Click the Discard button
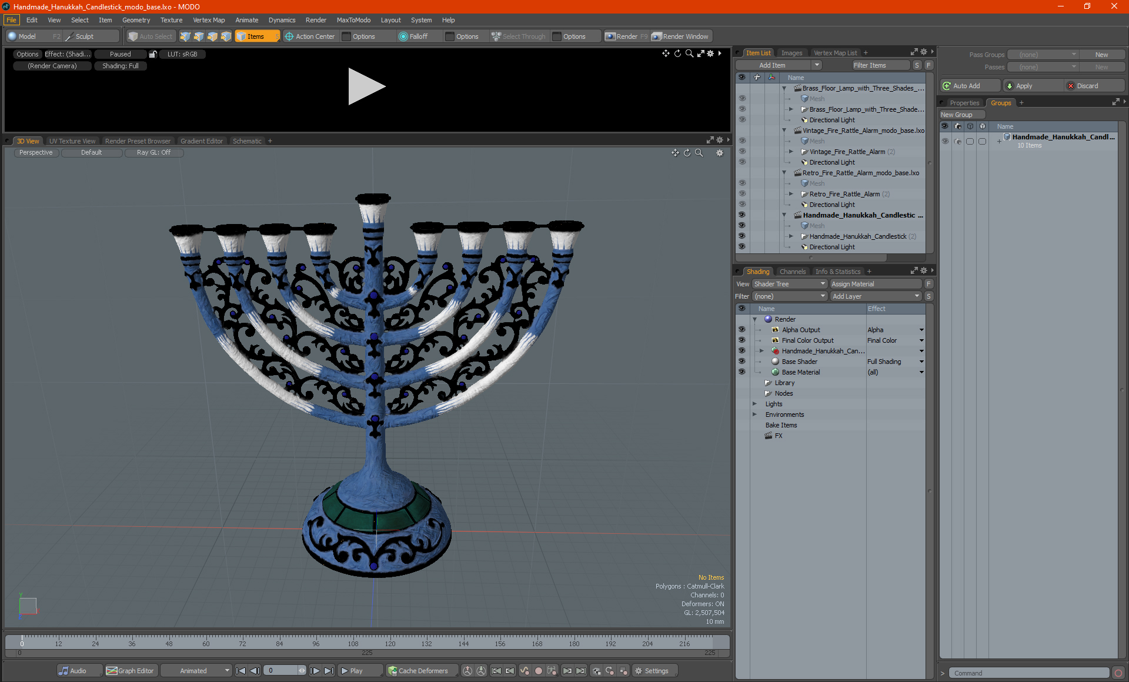The width and height of the screenshot is (1129, 682). pyautogui.click(x=1094, y=86)
